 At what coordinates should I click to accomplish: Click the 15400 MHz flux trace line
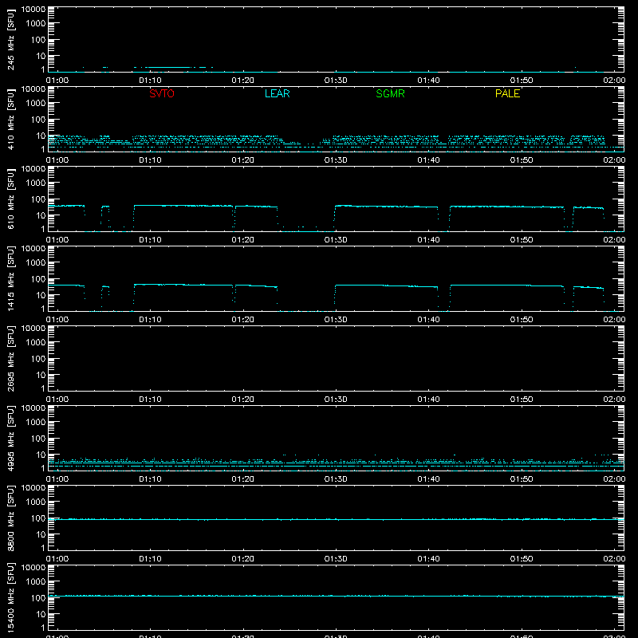pos(336,596)
